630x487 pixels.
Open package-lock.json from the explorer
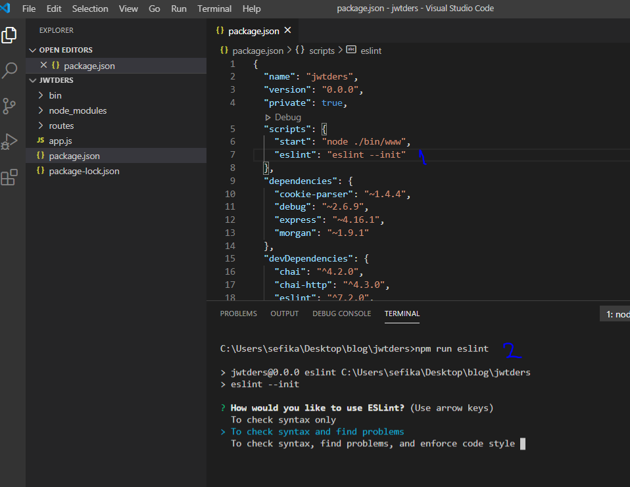tap(116, 171)
